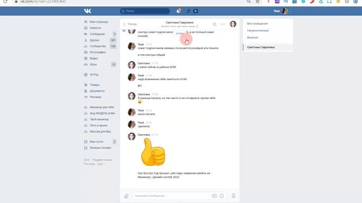Open the VK logo home link

pyautogui.click(x=88, y=11)
